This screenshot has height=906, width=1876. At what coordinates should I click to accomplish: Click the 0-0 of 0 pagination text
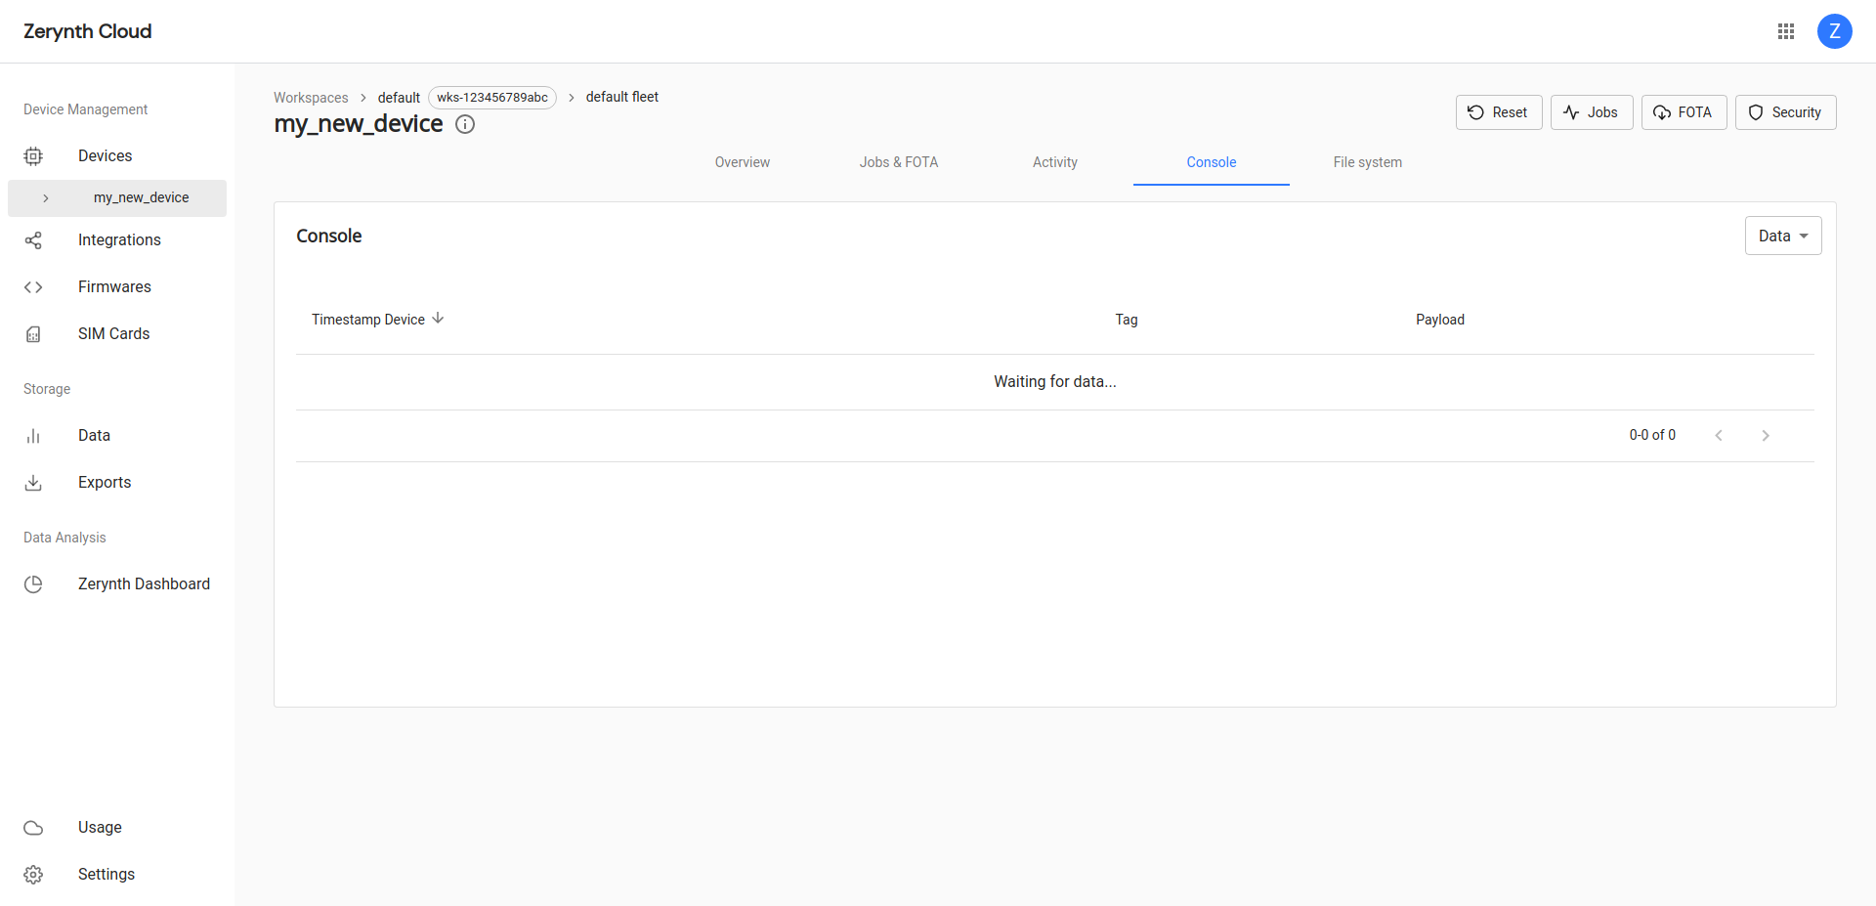[x=1652, y=435]
